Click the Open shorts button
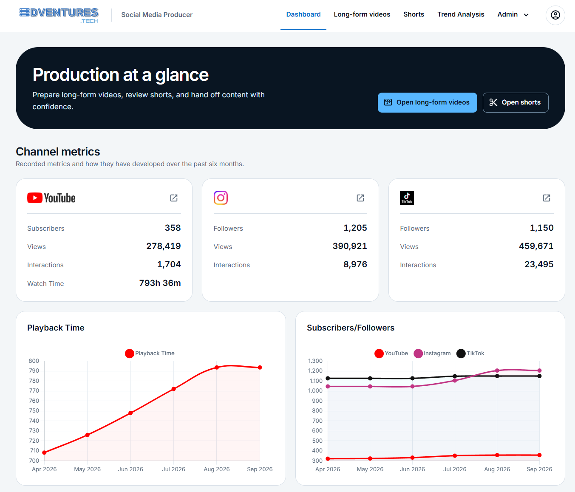Screen dimensions: 575x492 [x=516, y=102]
